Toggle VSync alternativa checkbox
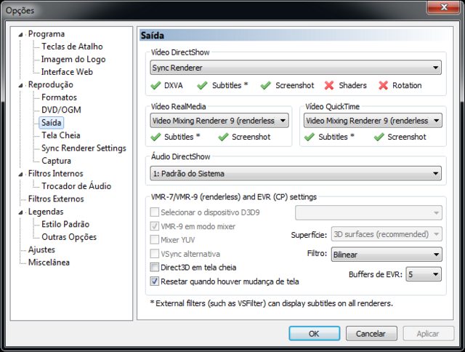The height and width of the screenshot is (352, 465). (x=155, y=254)
